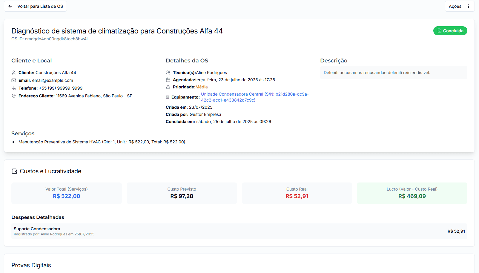Click the back arrow icon

coord(10,6)
